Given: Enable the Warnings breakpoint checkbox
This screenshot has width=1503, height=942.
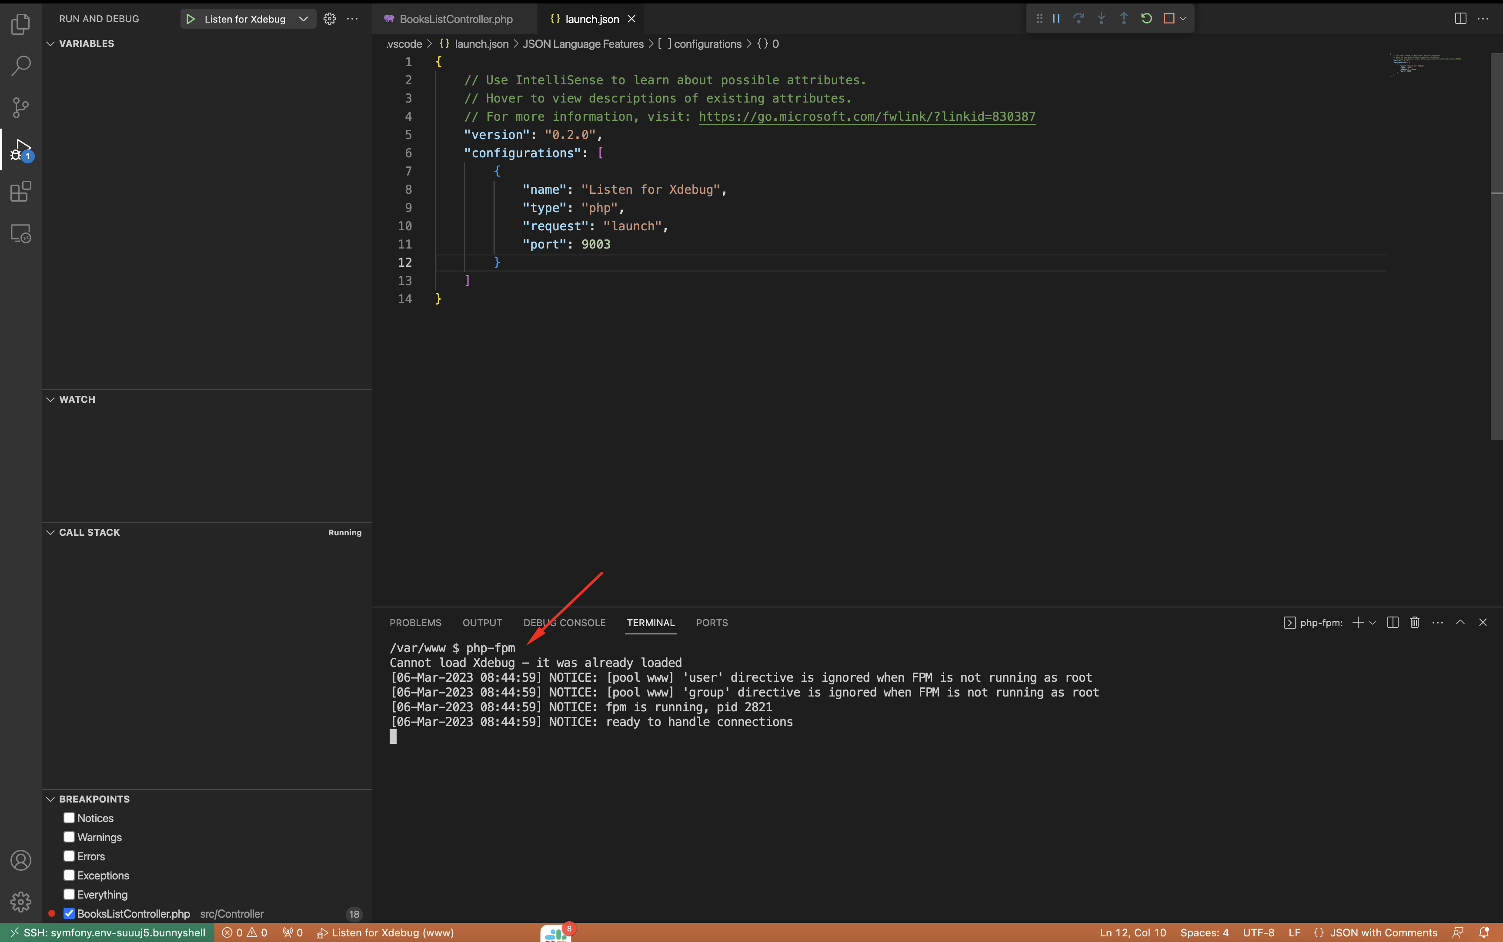Looking at the screenshot, I should click(69, 837).
